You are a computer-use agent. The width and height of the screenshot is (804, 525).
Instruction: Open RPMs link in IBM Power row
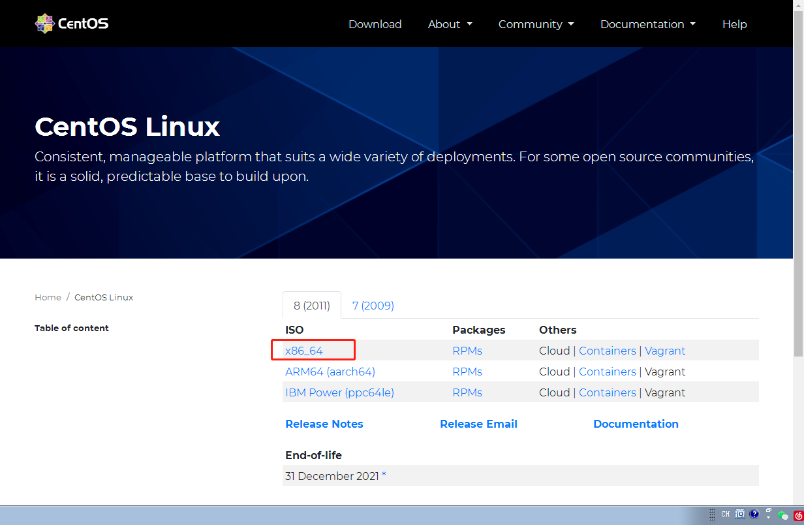point(467,392)
